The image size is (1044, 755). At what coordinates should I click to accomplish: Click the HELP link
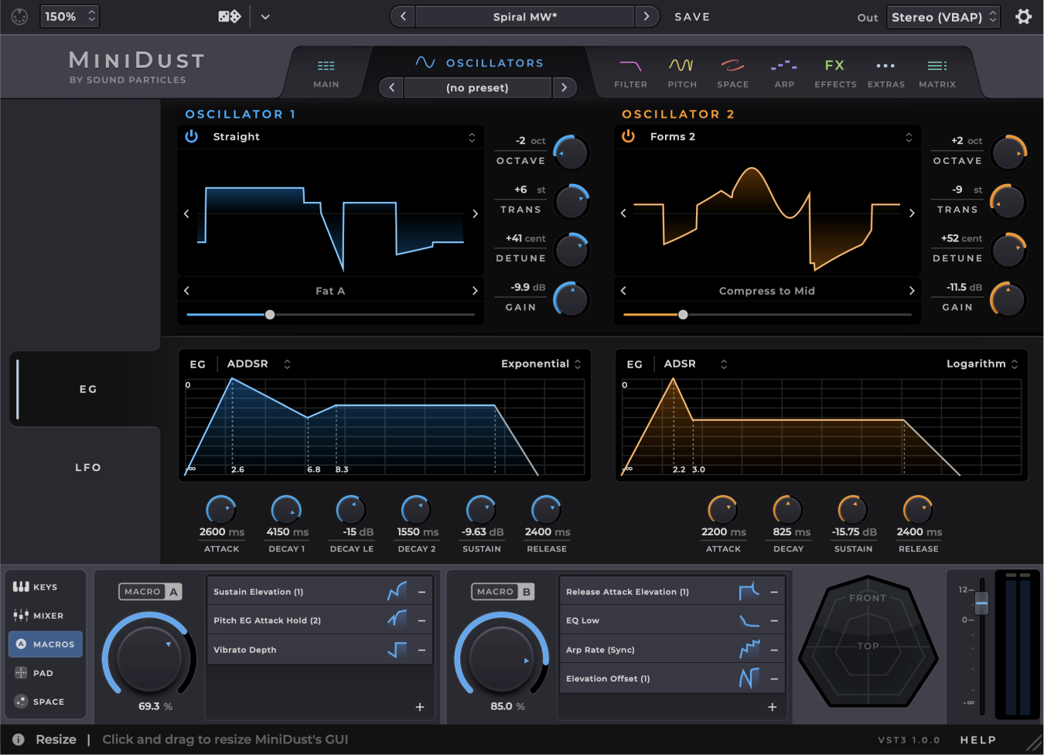(x=977, y=740)
